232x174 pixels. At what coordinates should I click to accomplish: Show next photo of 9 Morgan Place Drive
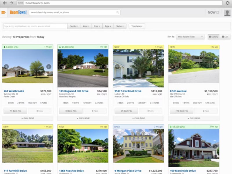[159, 146]
